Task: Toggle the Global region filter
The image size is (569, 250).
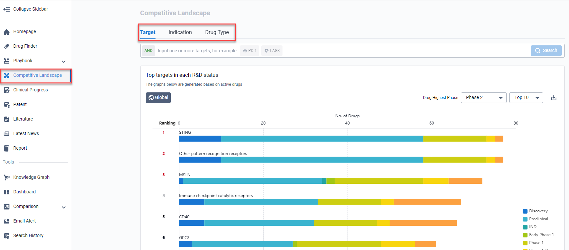Action: 158,98
